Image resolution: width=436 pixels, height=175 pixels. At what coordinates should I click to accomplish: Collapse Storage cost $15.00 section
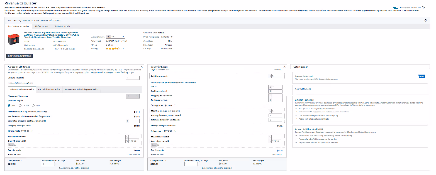[174, 105]
